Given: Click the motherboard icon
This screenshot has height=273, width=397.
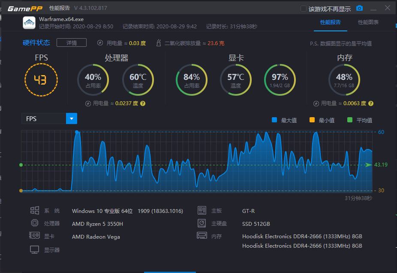Looking at the screenshot, I should pos(202,210).
